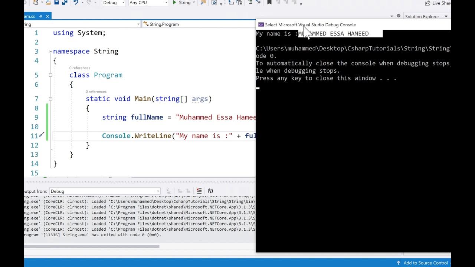Open the Solution Explorer dropdown arrow
This screenshot has width=475, height=267.
click(x=446, y=16)
